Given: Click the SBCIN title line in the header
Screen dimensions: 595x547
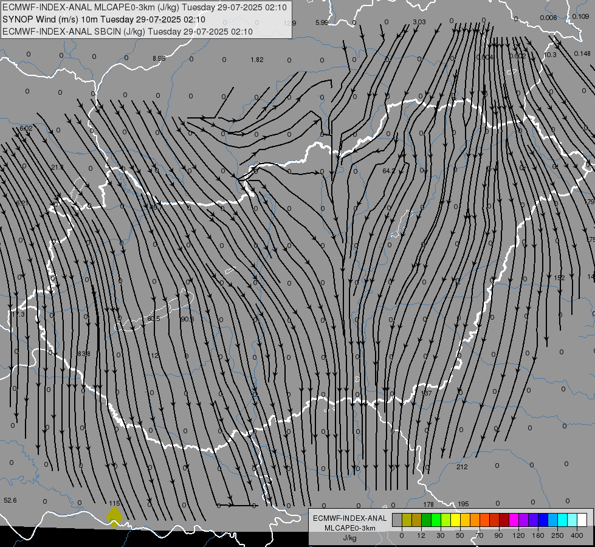Looking at the screenshot, I should [128, 32].
